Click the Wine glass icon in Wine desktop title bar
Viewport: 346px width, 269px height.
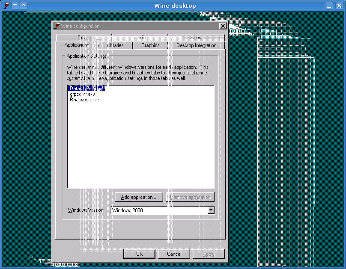click(x=7, y=6)
